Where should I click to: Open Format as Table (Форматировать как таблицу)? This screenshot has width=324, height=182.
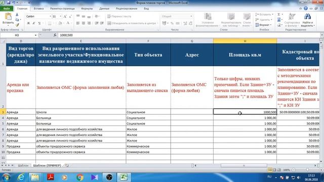pyautogui.click(x=231, y=20)
